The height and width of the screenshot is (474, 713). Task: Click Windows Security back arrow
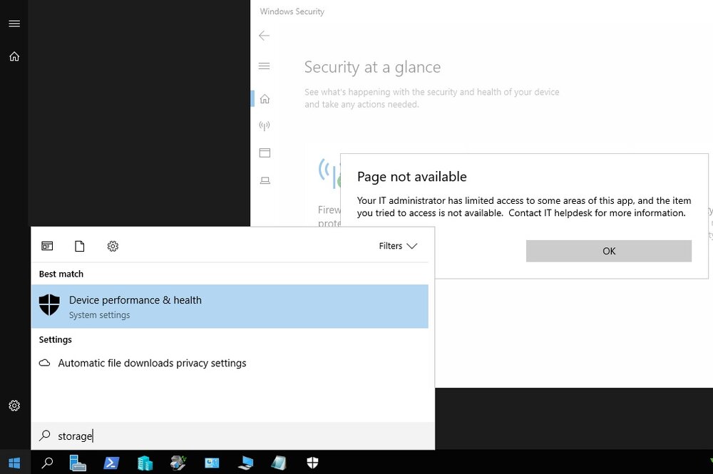(x=265, y=36)
